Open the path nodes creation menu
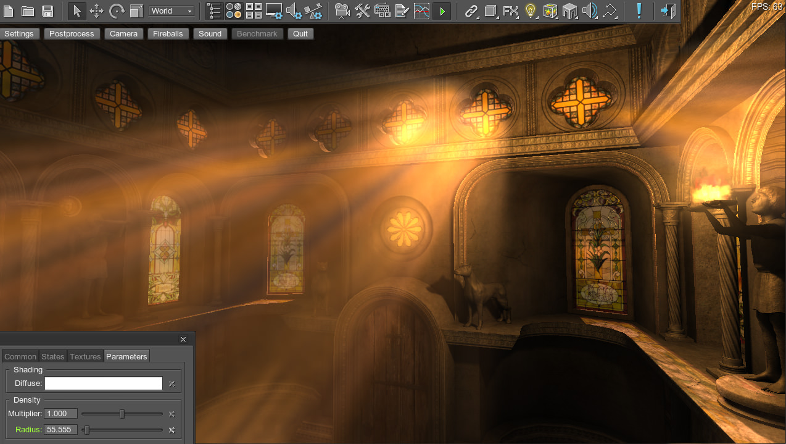 [x=610, y=11]
